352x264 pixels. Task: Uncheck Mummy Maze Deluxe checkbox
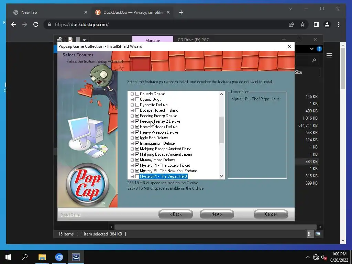(x=137, y=160)
